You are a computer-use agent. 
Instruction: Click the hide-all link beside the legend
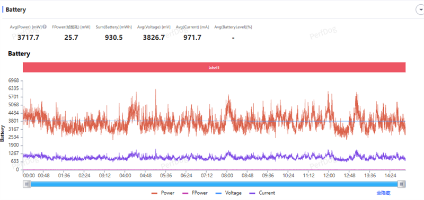tap(383, 193)
